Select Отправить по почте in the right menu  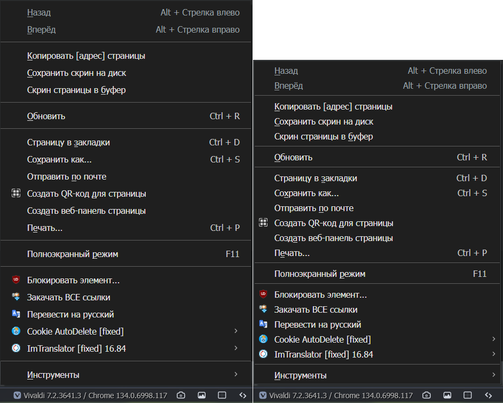[377, 208]
